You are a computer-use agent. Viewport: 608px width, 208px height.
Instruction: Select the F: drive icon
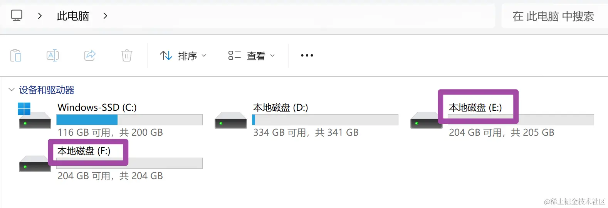click(x=35, y=163)
